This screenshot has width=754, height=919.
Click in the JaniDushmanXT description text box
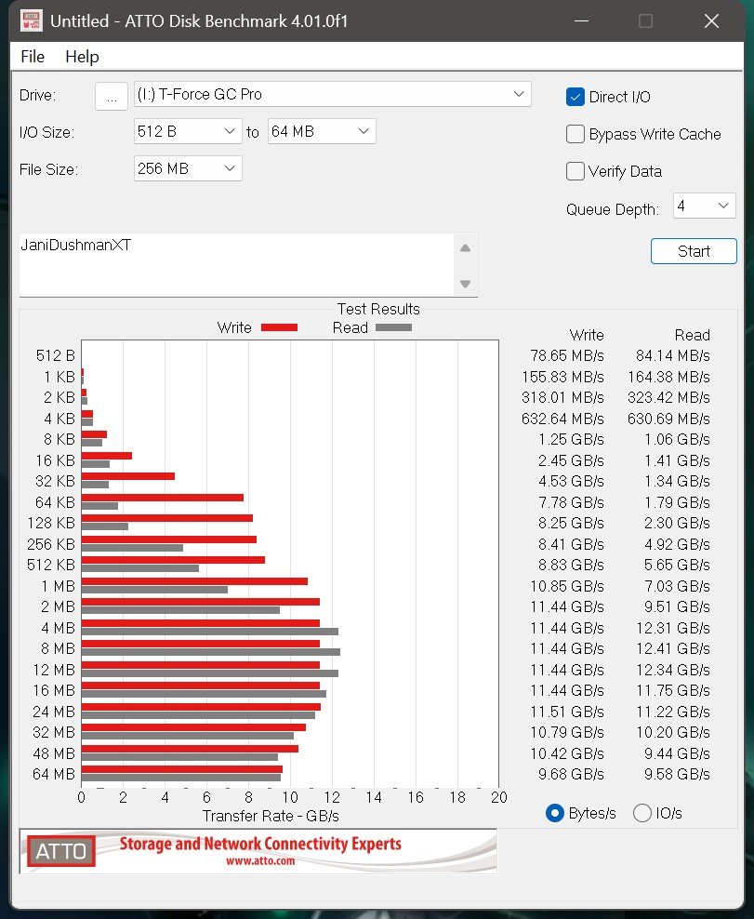pyautogui.click(x=237, y=265)
